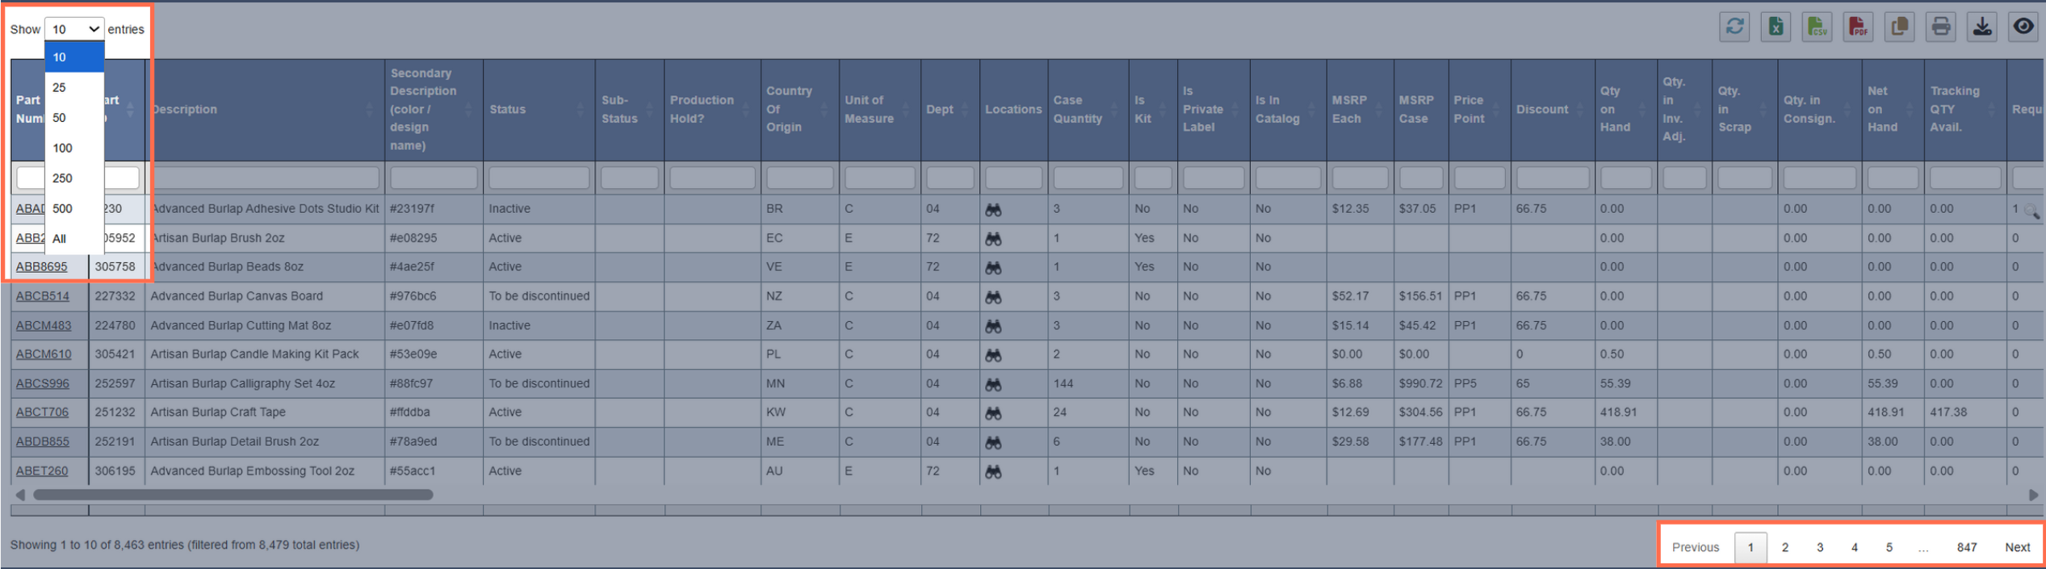Select 25 entries per page
The image size is (2046, 569).
74,87
